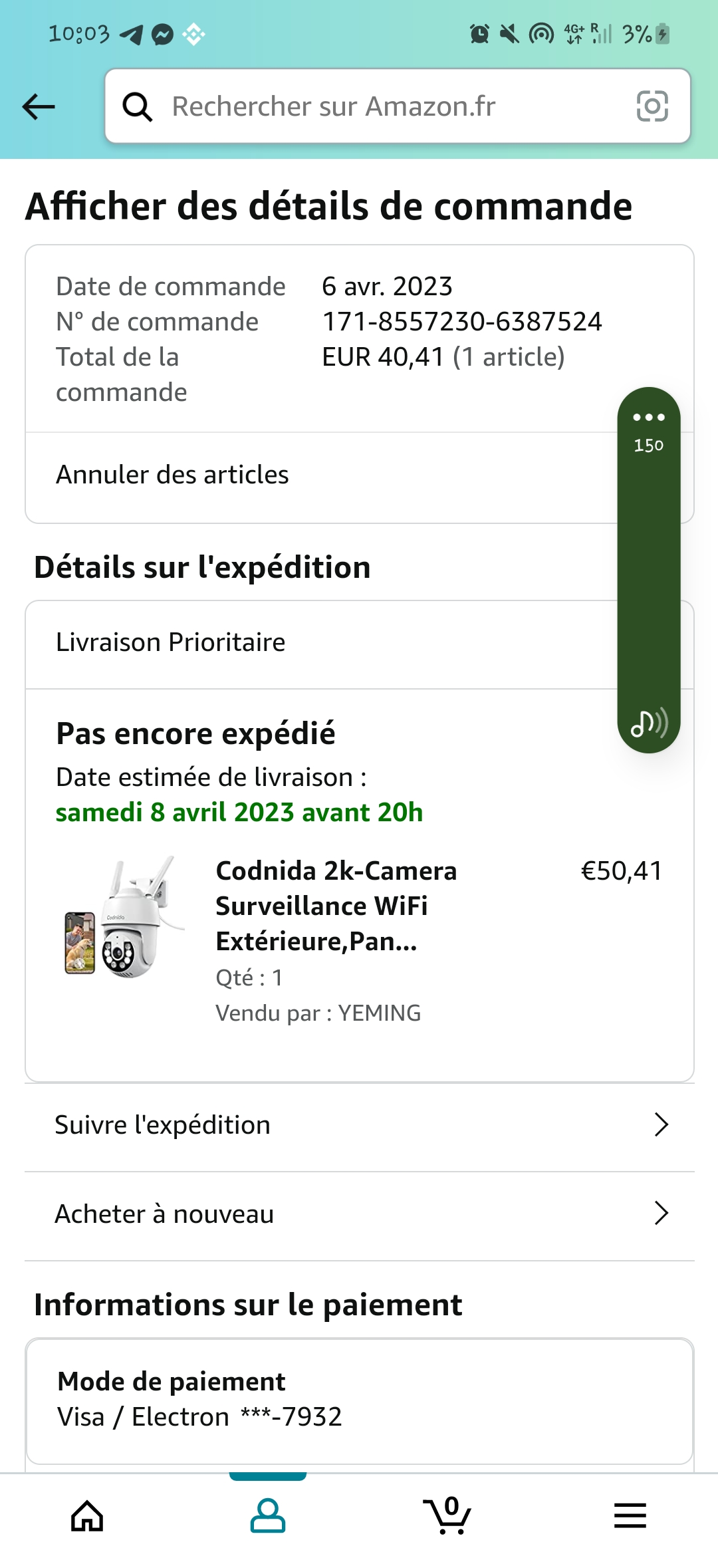Open the shopping cart icon
This screenshot has width=718, height=1556.
coord(447,1516)
